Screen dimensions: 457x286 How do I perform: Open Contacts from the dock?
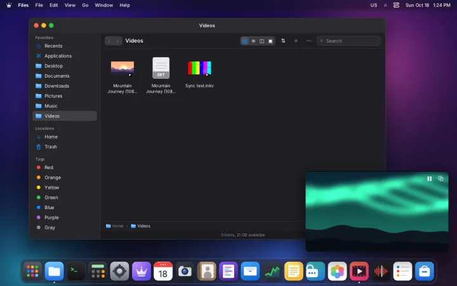[x=207, y=271]
